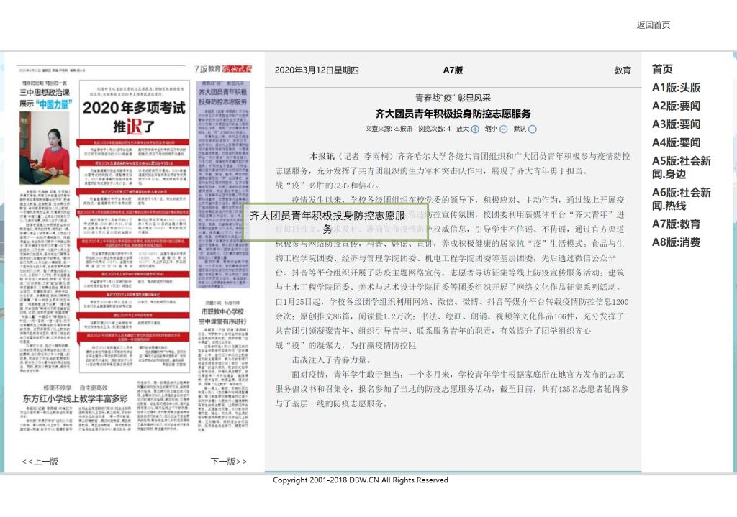Open A7版:教育 in the page list
Viewport: 737px width, 517px height.
pyautogui.click(x=676, y=224)
